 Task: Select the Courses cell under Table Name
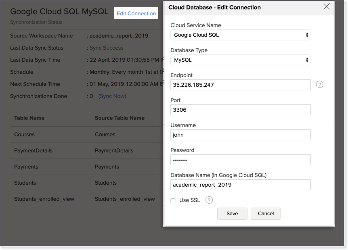pos(24,135)
